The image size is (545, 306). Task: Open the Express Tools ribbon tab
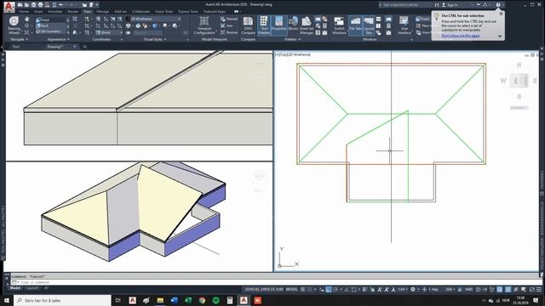[188, 11]
